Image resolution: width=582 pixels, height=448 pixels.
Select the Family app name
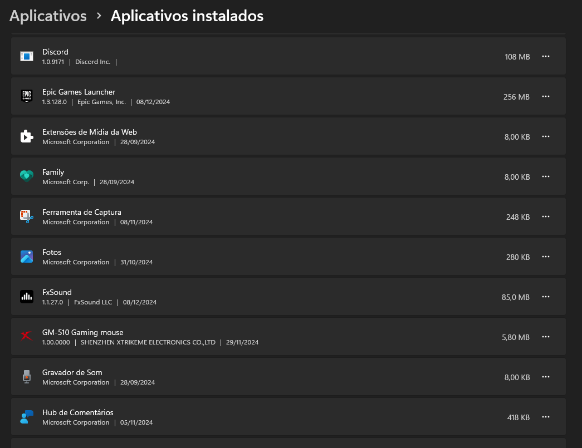tap(53, 172)
